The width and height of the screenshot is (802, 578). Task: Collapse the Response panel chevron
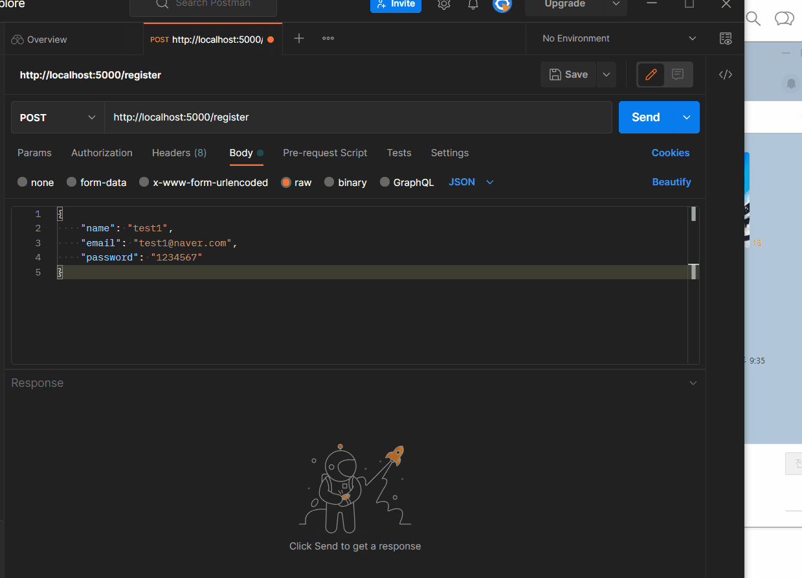693,383
